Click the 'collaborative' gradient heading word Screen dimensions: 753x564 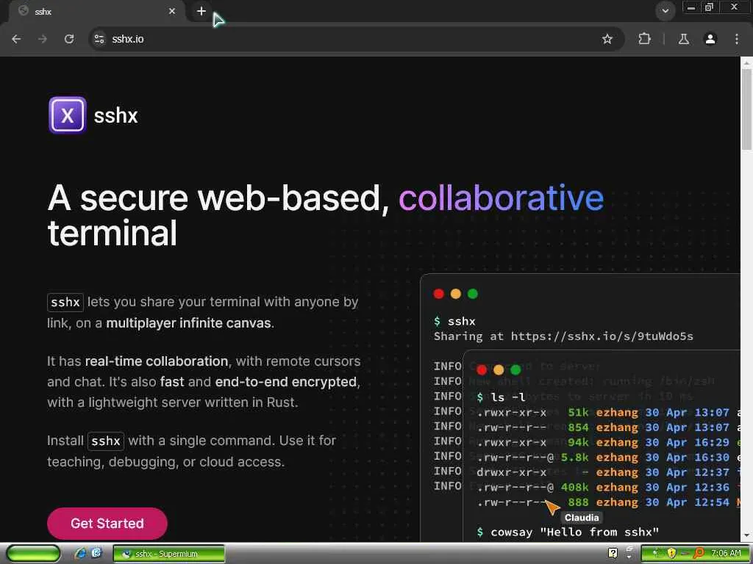coord(501,198)
